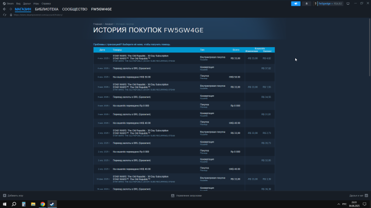Open the notifications bell
This screenshot has width=371, height=208.
[307, 3]
